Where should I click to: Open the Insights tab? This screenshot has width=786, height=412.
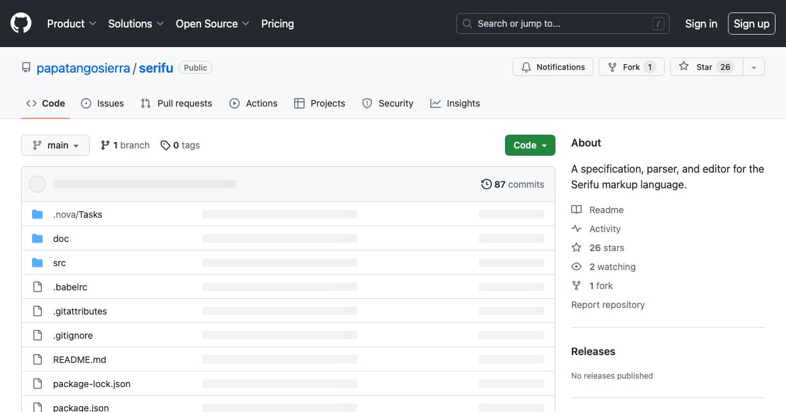(x=455, y=103)
